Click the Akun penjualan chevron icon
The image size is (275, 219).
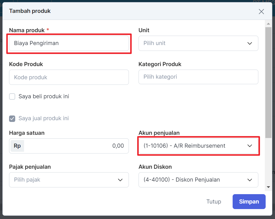(x=250, y=146)
